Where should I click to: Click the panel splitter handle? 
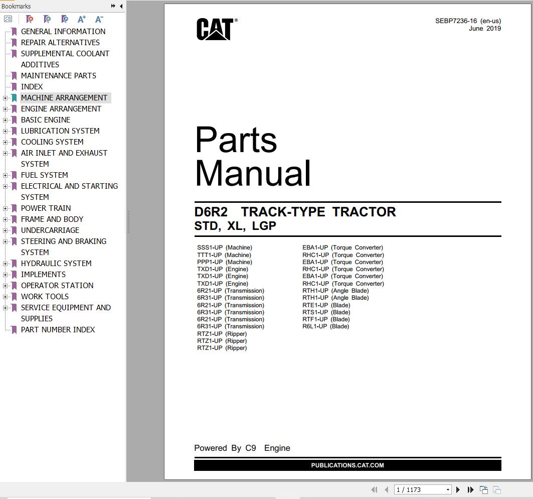click(x=128, y=221)
